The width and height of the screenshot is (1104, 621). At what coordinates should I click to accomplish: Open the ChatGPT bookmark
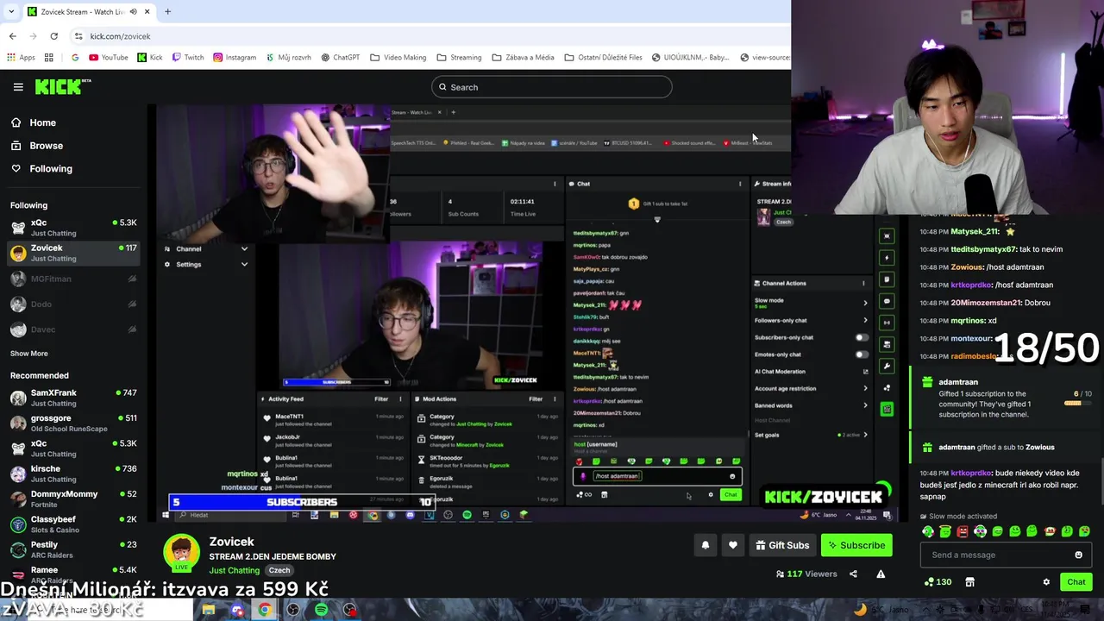(340, 58)
